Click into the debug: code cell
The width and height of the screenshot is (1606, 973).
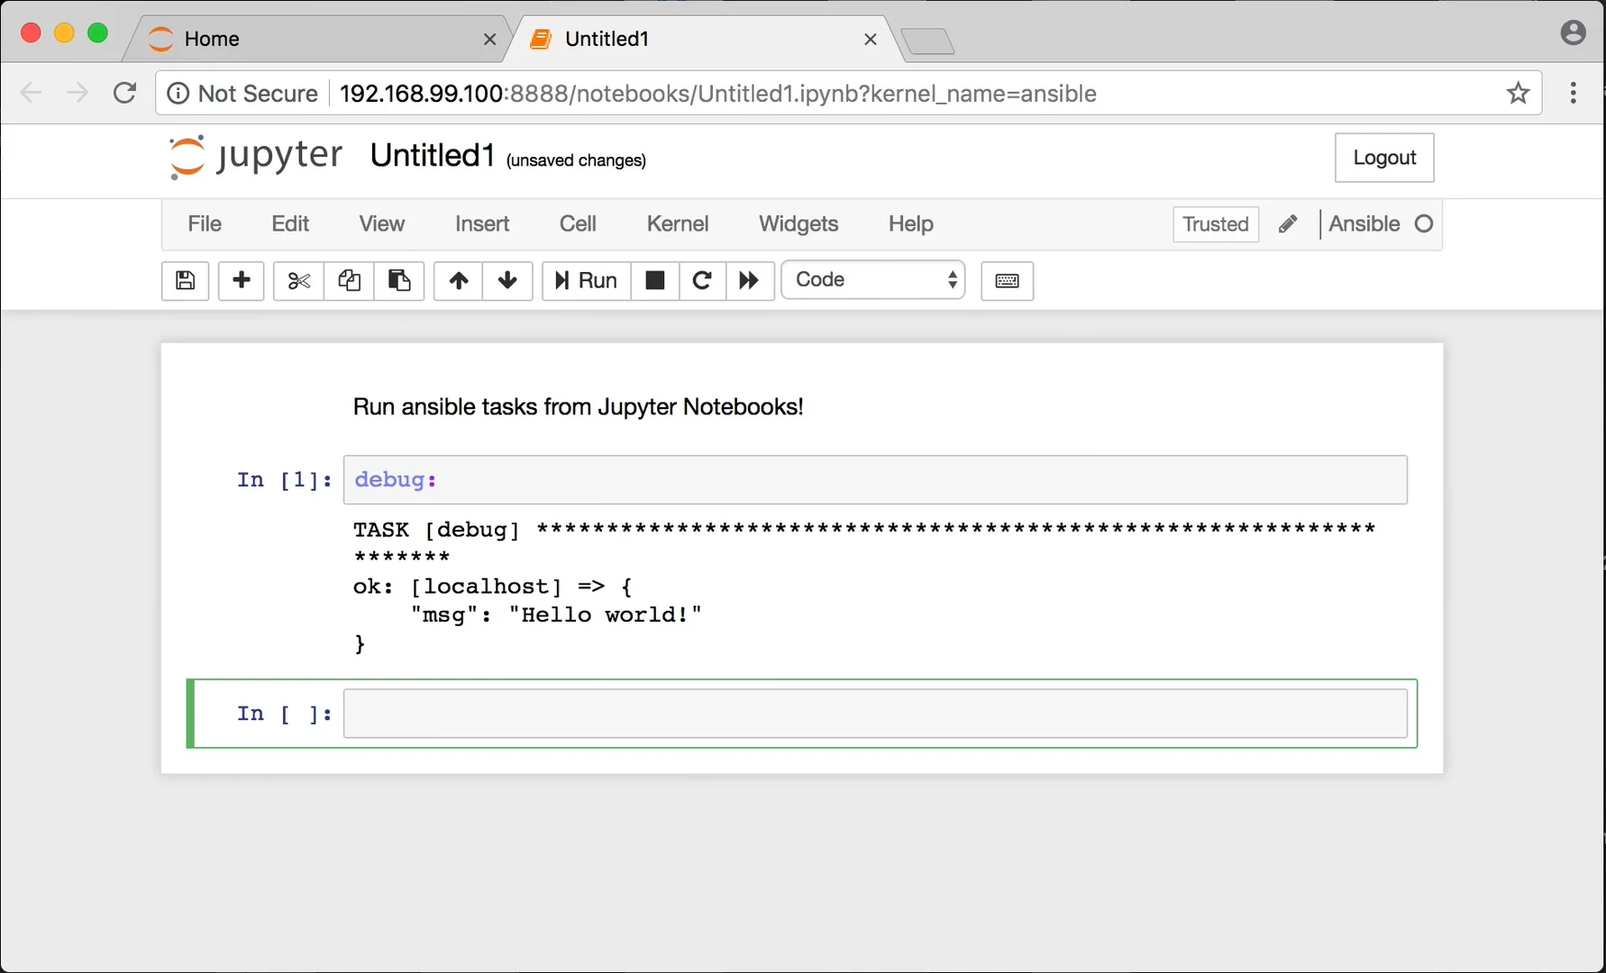pyautogui.click(x=875, y=480)
